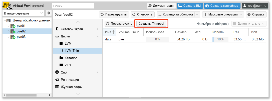This screenshot has width=272, height=101.
Task: Click terminal icon on Командная оболочка
Action: [160, 14]
